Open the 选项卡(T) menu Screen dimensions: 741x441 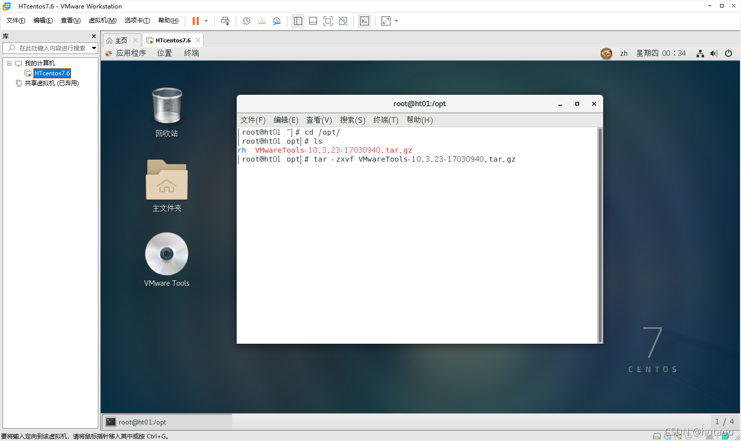click(x=137, y=20)
